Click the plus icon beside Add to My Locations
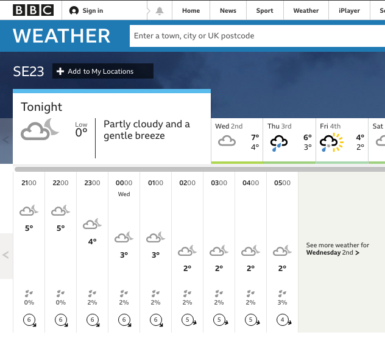 (60, 71)
